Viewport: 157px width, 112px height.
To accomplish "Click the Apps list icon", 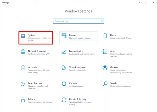I will click(x=105, y=52).
